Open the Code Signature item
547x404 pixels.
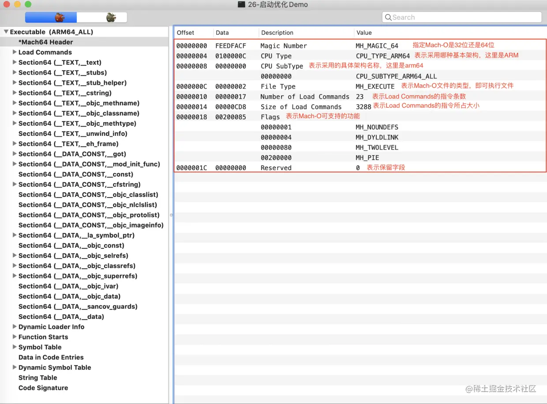pyautogui.click(x=43, y=387)
